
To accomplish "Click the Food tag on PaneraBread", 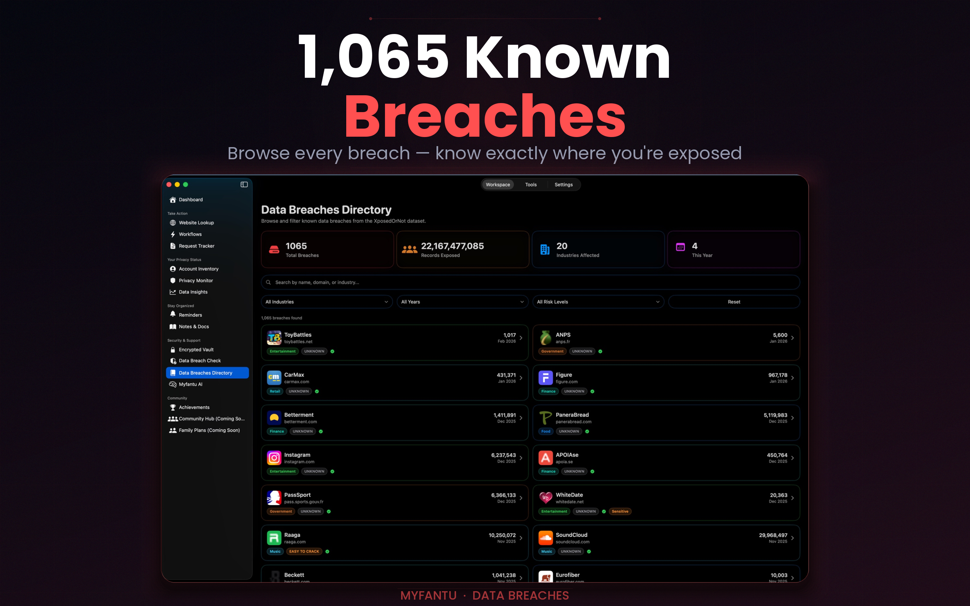I will pos(546,431).
